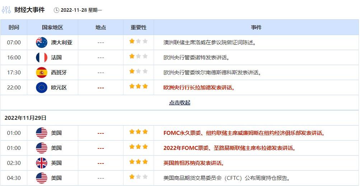Collapse list via 点击收起 link
Image resolution: width=360 pixels, height=186 pixels.
(179, 103)
